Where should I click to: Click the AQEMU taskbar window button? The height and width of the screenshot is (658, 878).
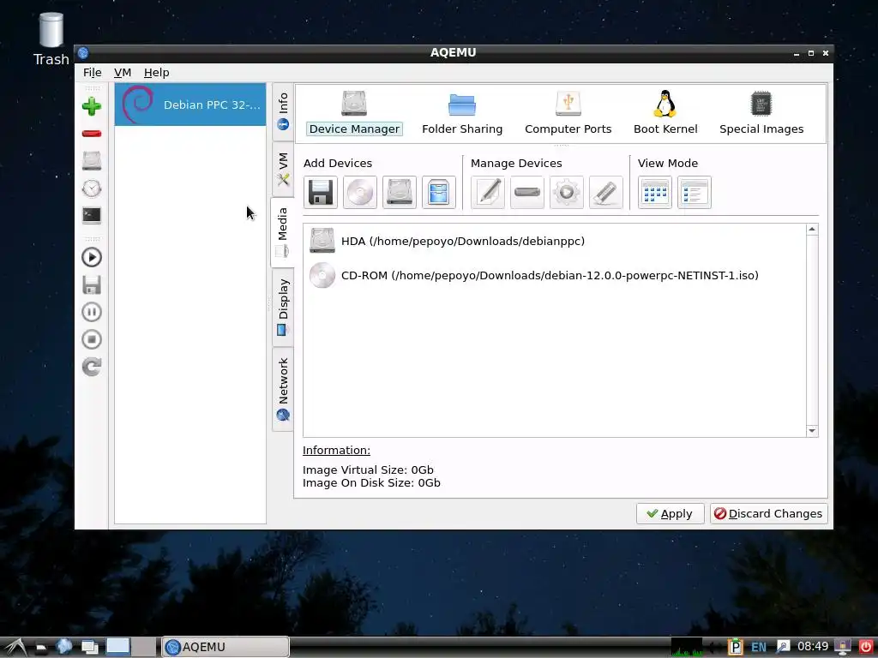pyautogui.click(x=226, y=647)
